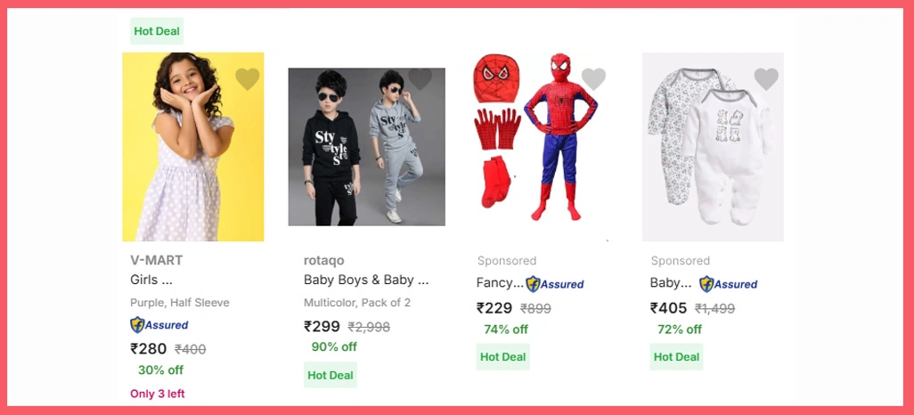View the white baby rompers image

click(713, 147)
